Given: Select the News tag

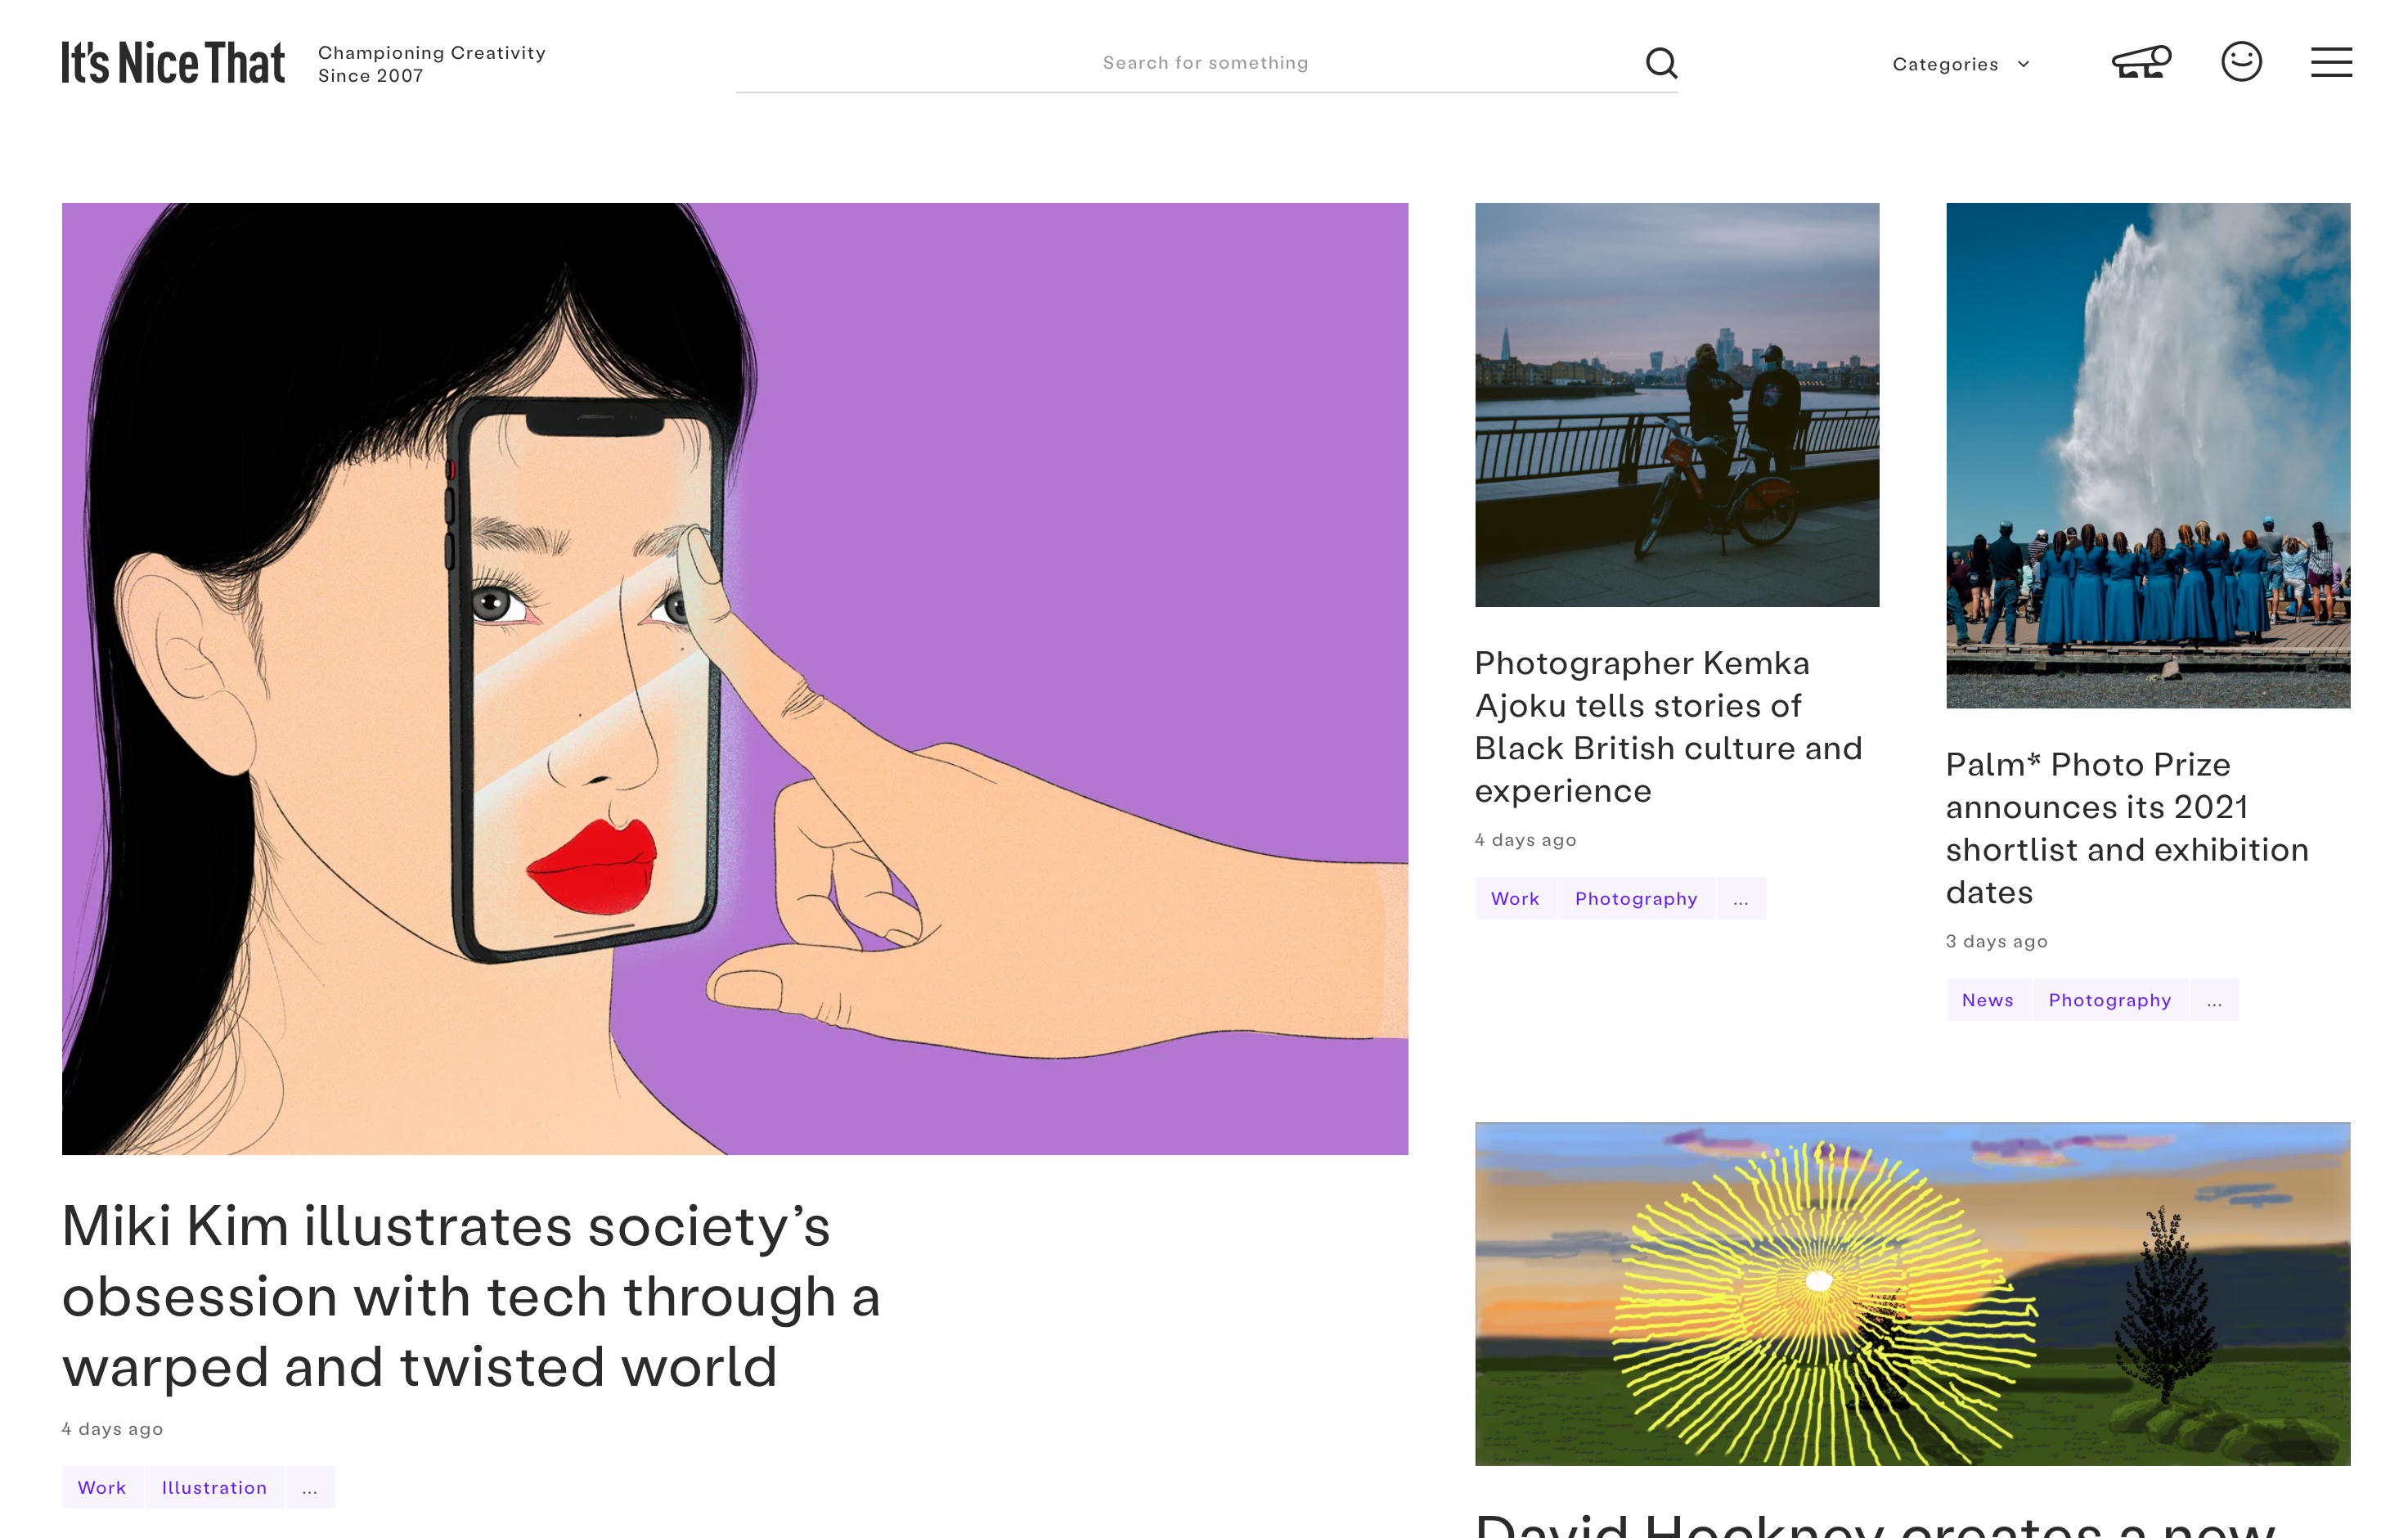Looking at the screenshot, I should 1987,1000.
